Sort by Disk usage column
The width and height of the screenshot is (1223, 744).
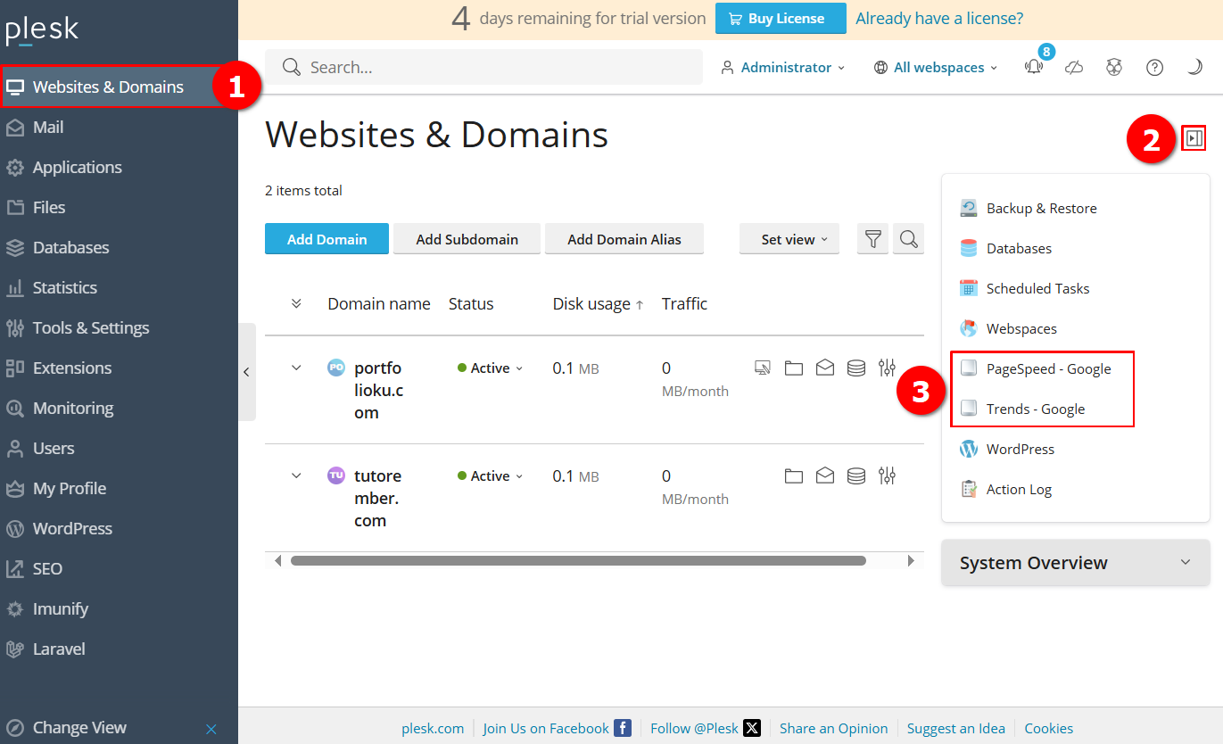pos(598,303)
